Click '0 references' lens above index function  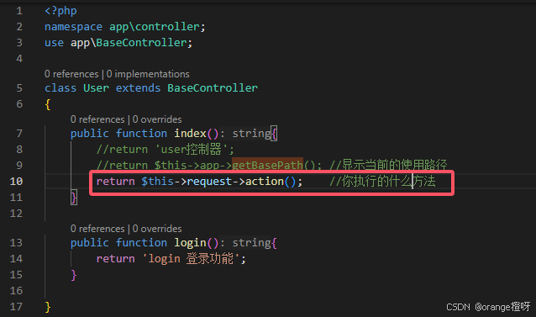tap(97, 119)
